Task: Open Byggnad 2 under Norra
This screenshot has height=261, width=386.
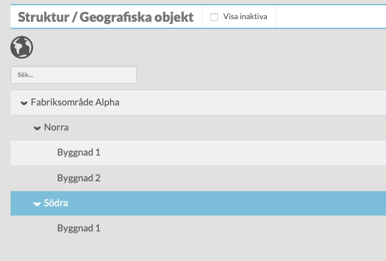Action: [79, 178]
